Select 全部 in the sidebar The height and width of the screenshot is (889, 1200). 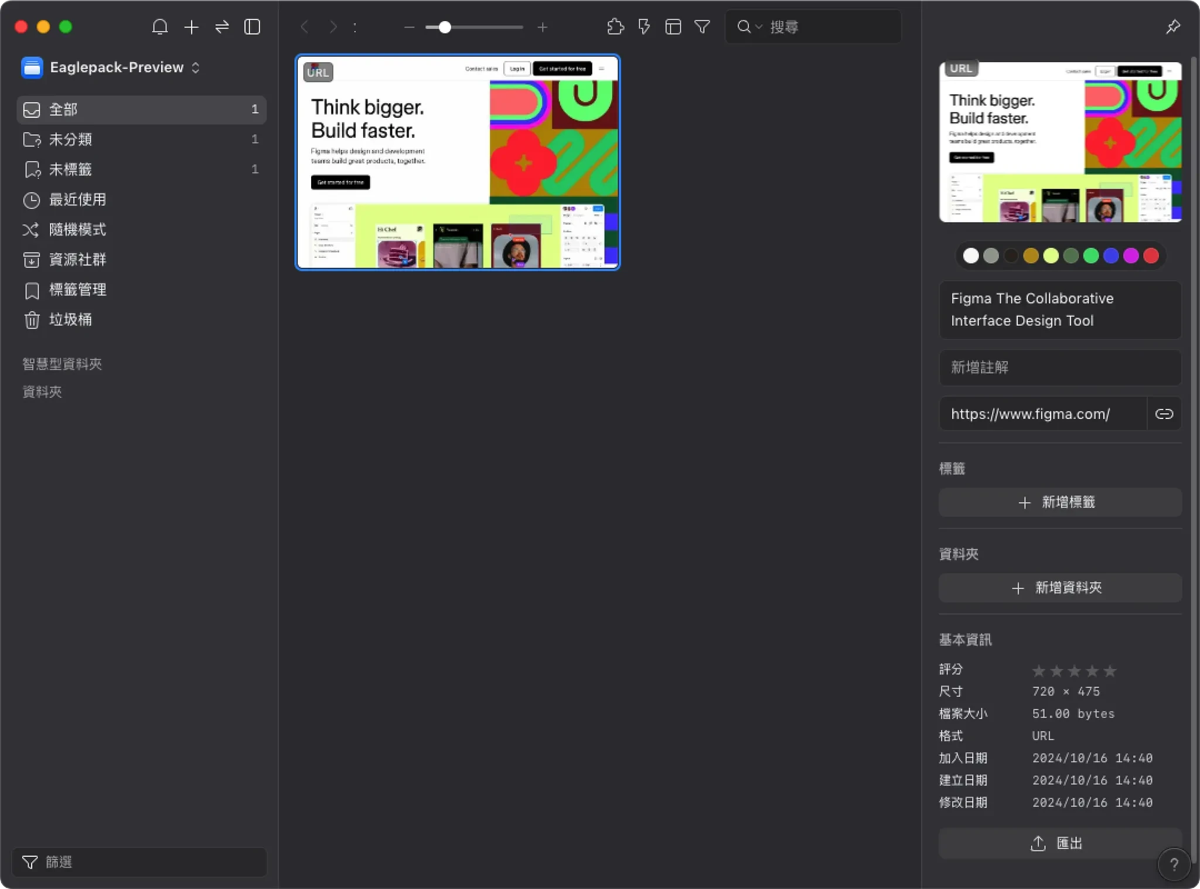click(141, 110)
